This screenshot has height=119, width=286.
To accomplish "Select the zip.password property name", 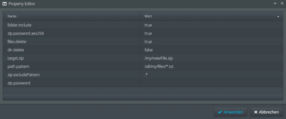I will point(19,83).
